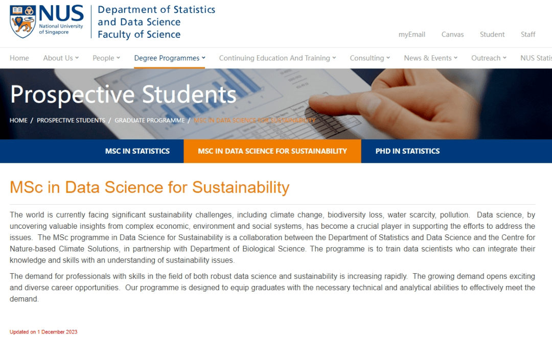552x337 pixels.
Task: Expand Continuing Education And Training menu
Action: point(278,58)
